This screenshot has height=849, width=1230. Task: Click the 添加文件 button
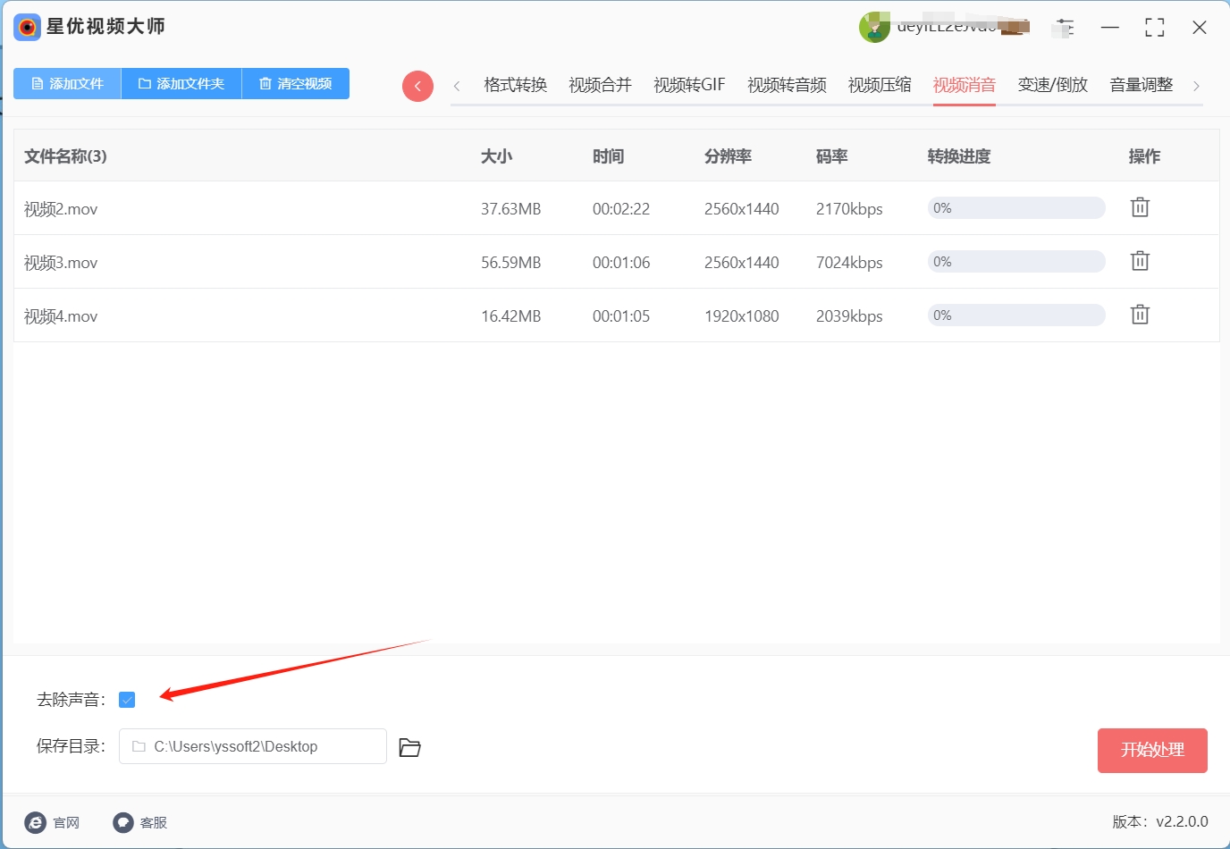(x=67, y=83)
